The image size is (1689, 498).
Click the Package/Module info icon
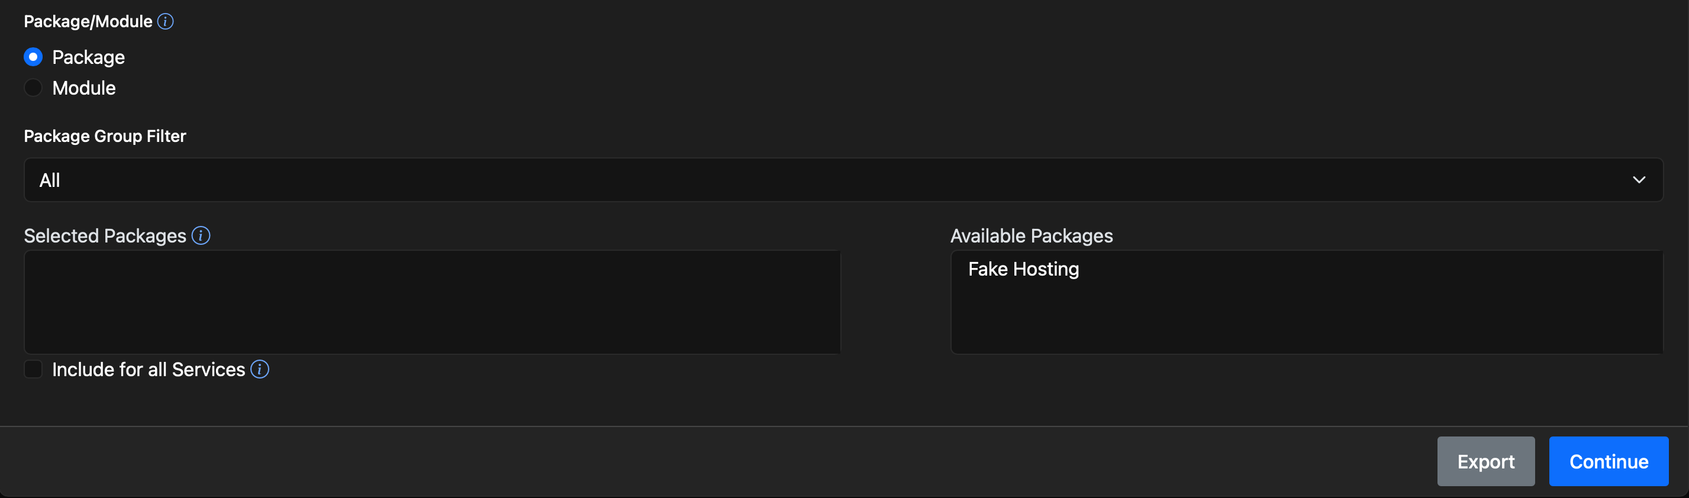pyautogui.click(x=166, y=22)
